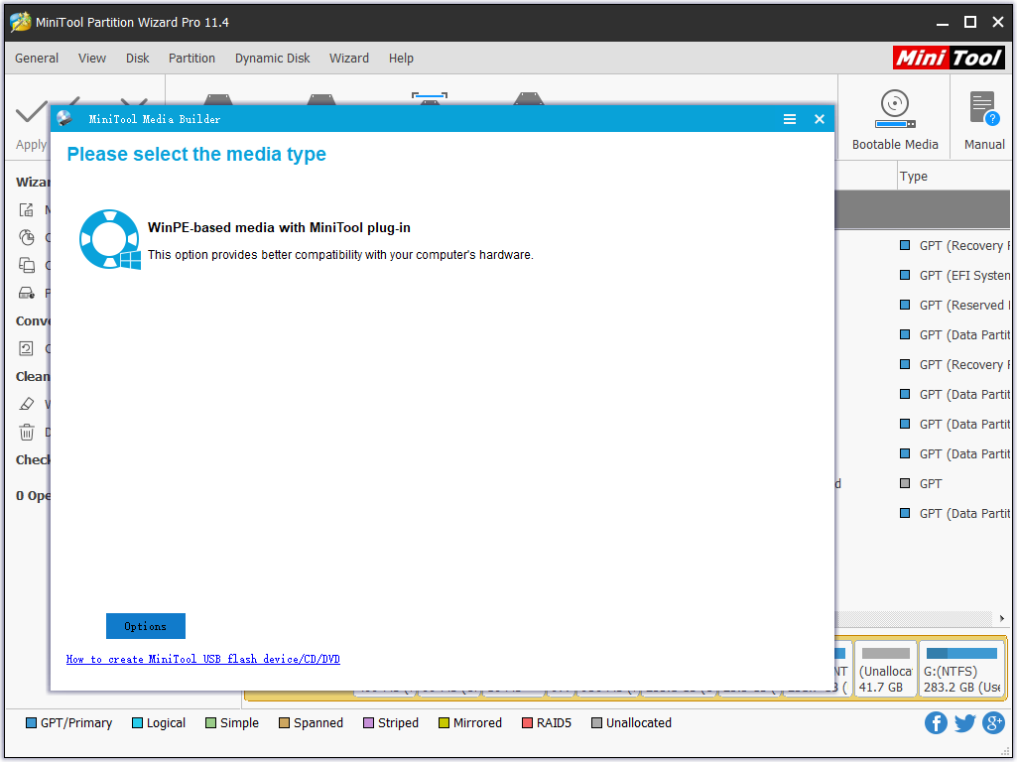Image resolution: width=1017 pixels, height=762 pixels.
Task: Click Striped legend color swatch
Action: (368, 723)
